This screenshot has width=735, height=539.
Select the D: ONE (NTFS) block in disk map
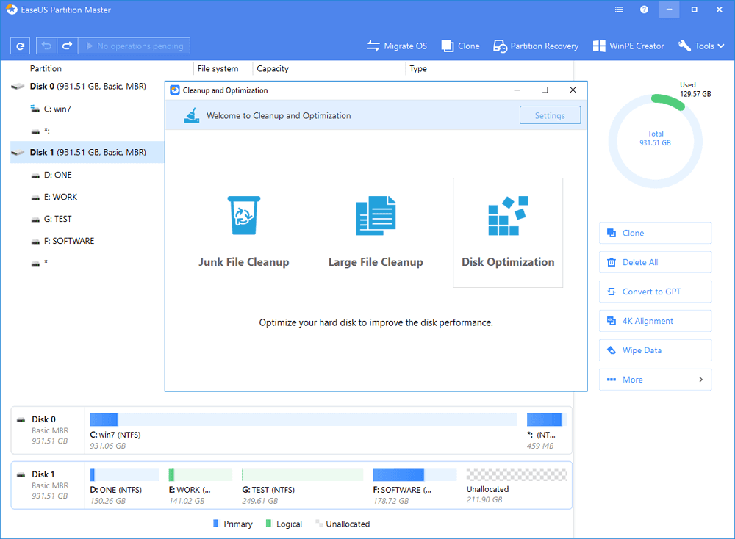pos(124,486)
